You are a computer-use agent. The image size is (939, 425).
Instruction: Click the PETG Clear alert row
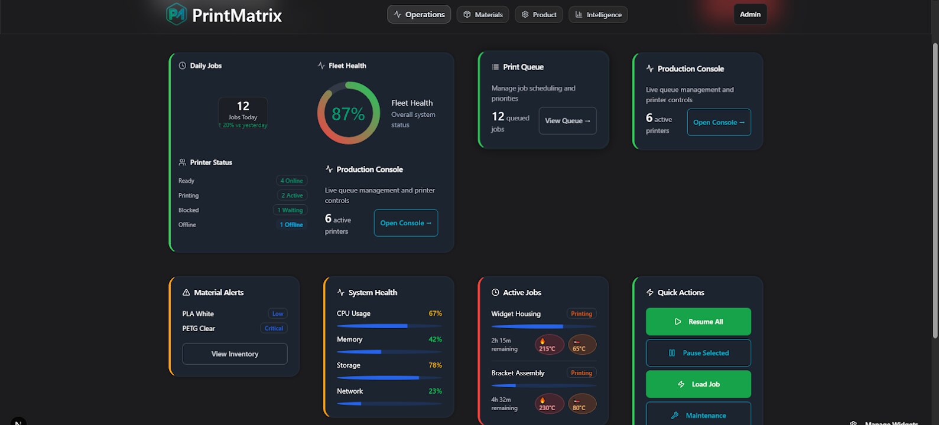point(235,328)
